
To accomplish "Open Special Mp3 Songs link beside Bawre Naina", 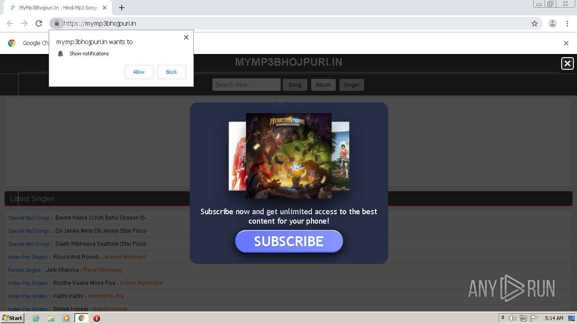I will pyautogui.click(x=29, y=218).
